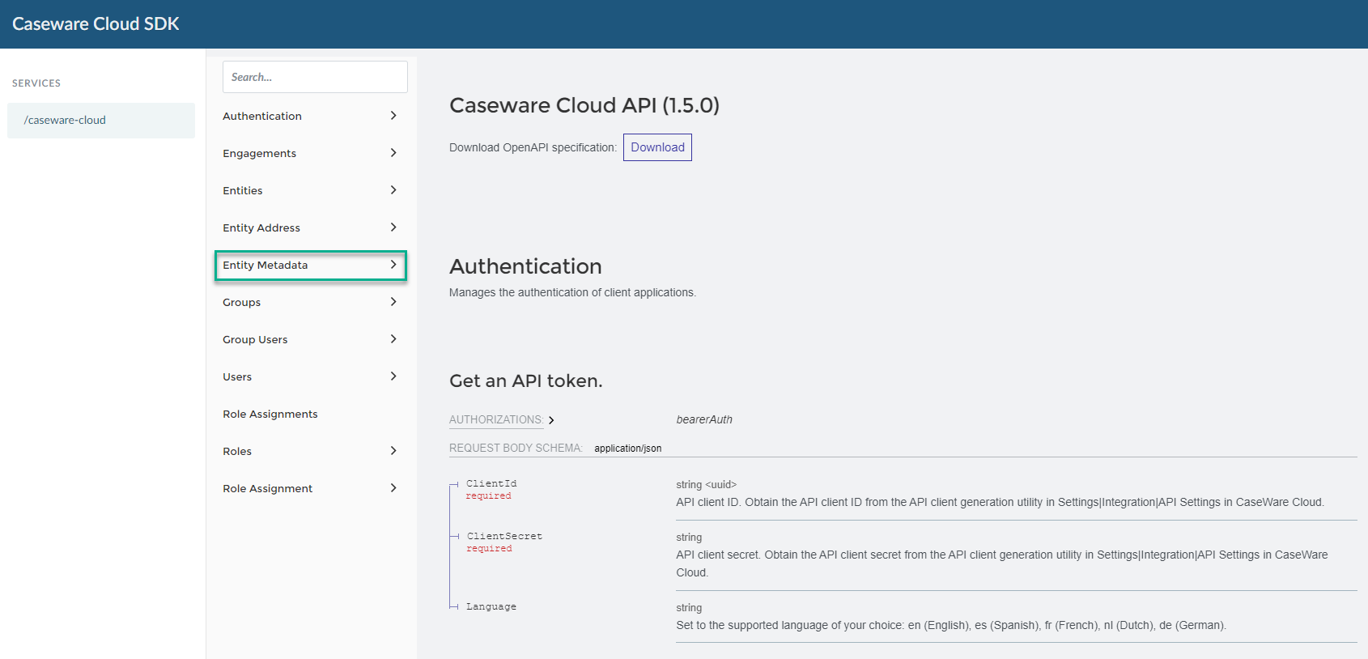This screenshot has width=1368, height=659.
Task: Click the required label under ClientId
Action: pos(489,496)
